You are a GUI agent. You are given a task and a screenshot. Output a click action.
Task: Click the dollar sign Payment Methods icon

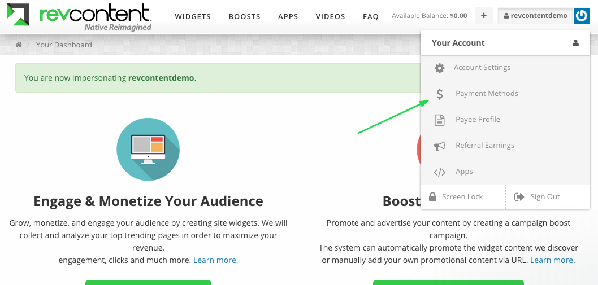click(440, 94)
